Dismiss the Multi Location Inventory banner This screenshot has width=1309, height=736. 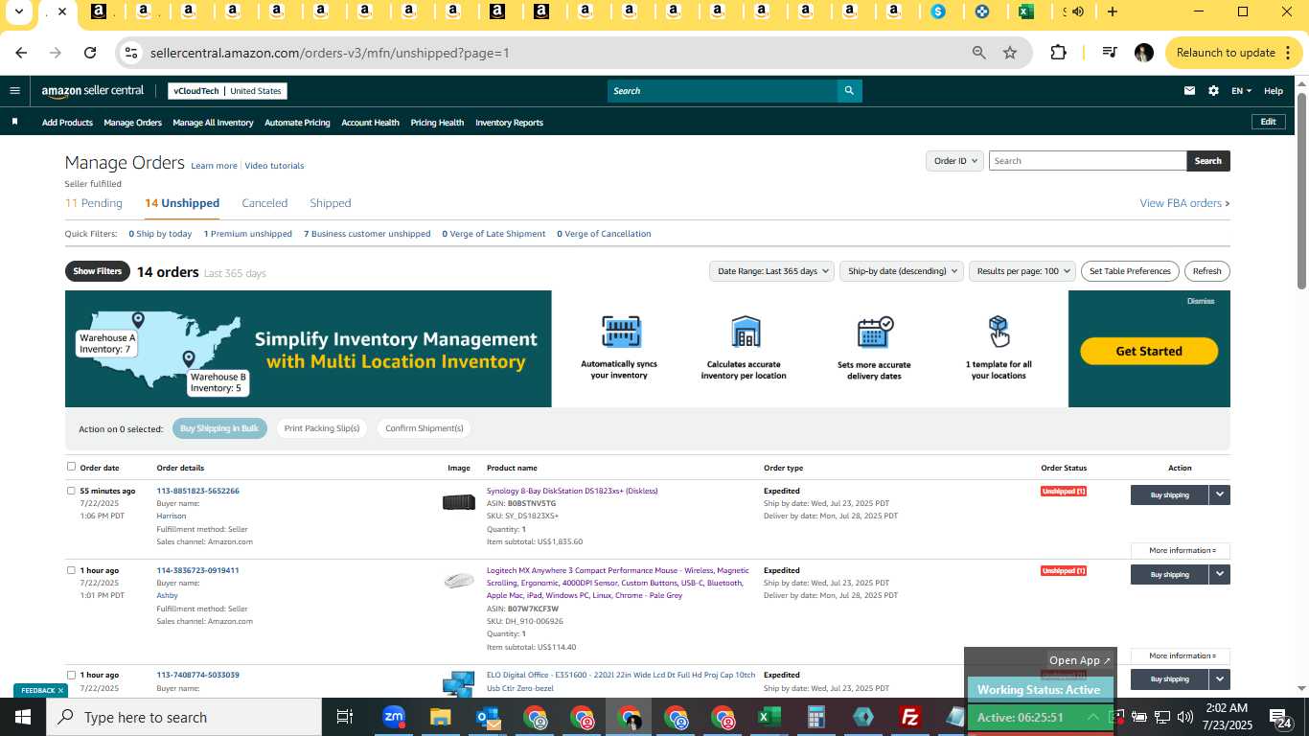[1201, 301]
